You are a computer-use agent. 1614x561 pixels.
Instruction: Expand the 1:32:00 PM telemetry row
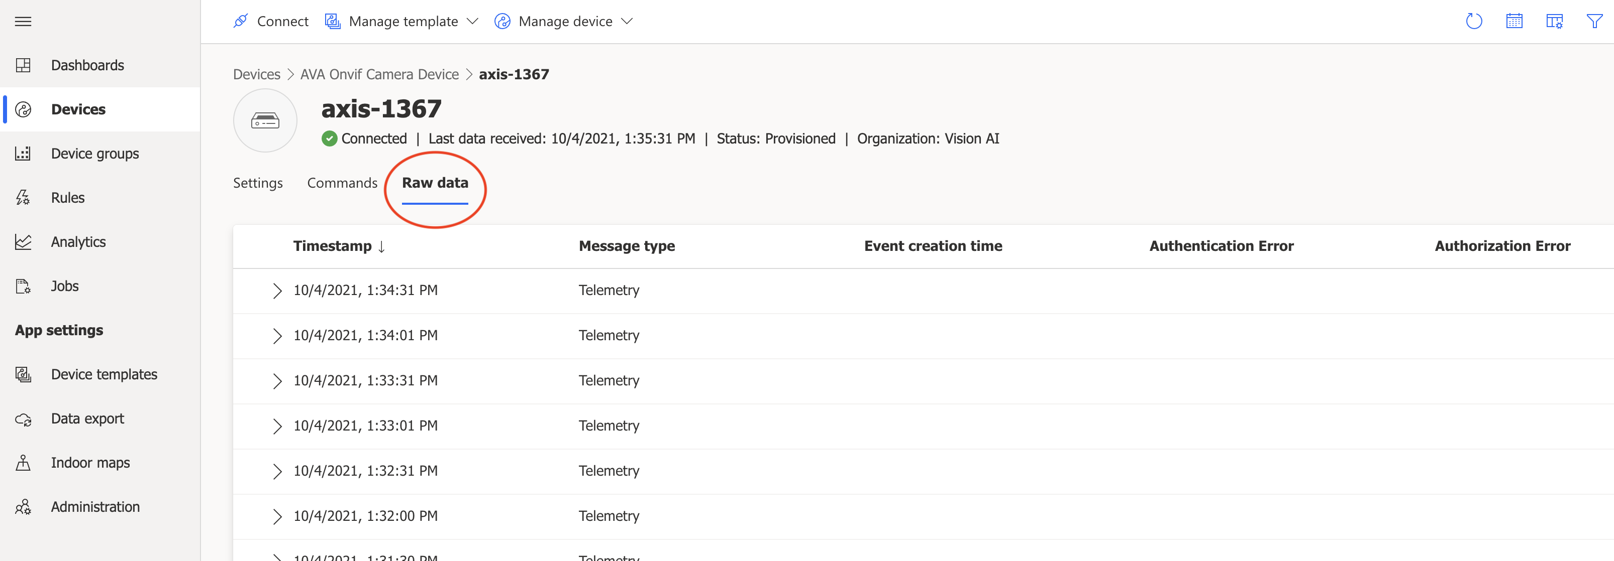tap(277, 516)
